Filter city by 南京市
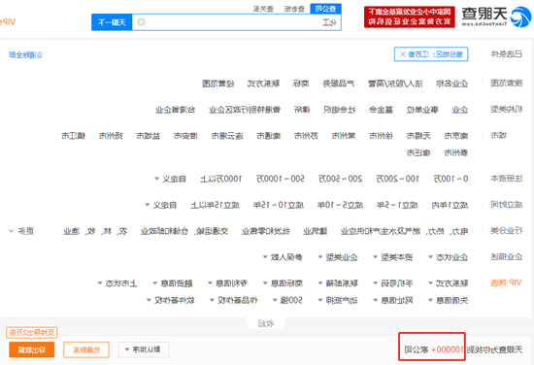The image size is (534, 365). 455,136
